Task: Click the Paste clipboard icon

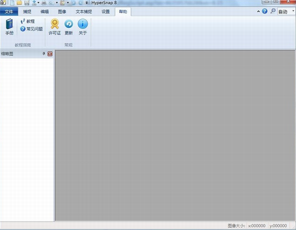Action: pos(62,3)
